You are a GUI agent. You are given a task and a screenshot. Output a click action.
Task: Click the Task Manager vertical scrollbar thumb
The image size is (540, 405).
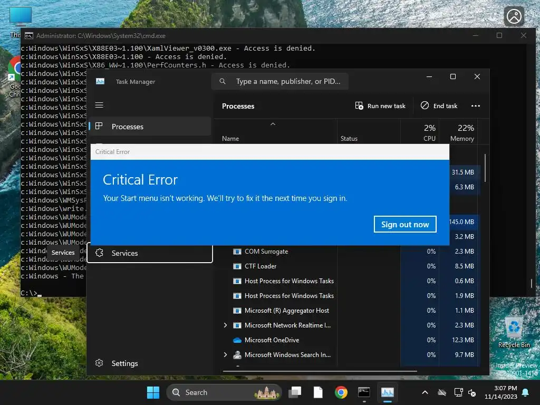(485, 168)
